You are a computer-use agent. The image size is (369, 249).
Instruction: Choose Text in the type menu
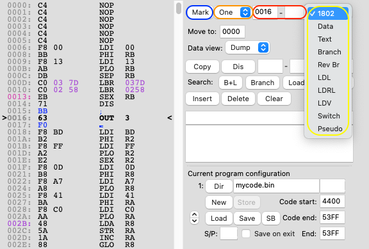coord(327,39)
